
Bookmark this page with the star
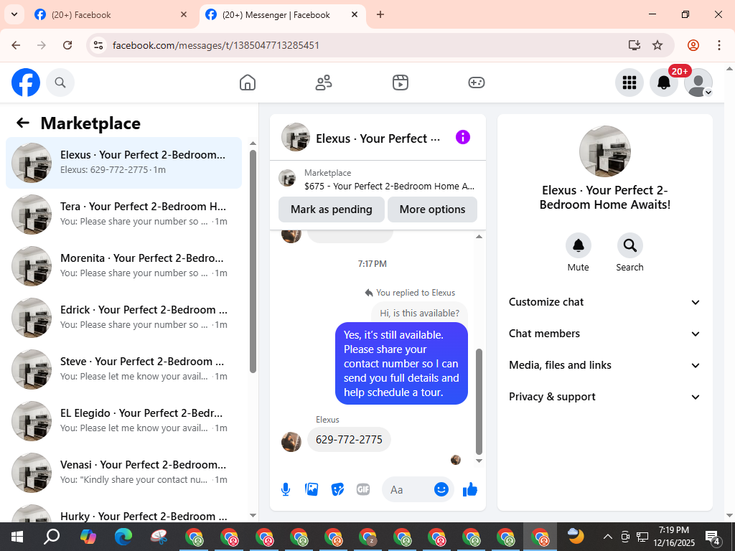[x=657, y=45]
